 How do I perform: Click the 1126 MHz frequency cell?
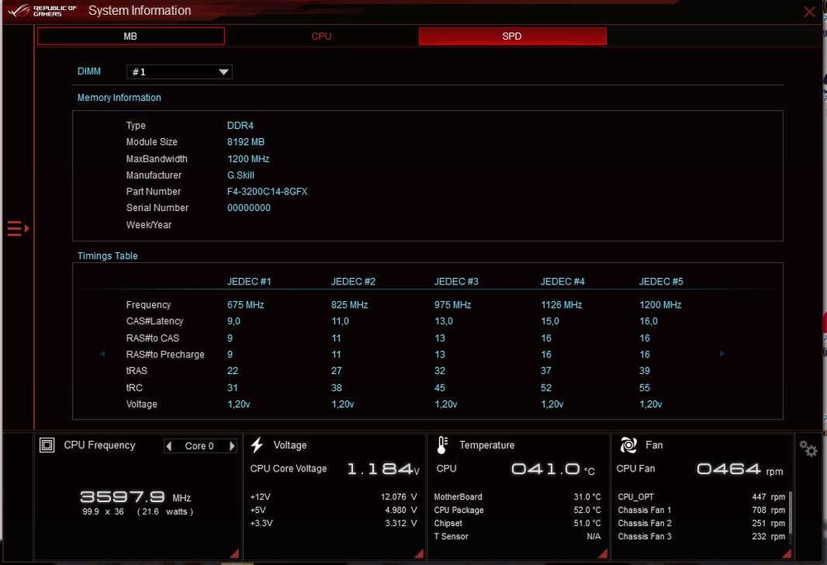click(562, 305)
